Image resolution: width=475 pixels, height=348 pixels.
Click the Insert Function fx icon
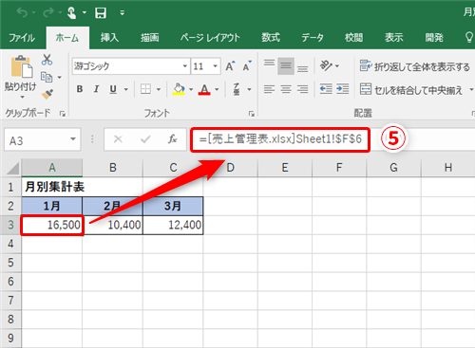[173, 139]
